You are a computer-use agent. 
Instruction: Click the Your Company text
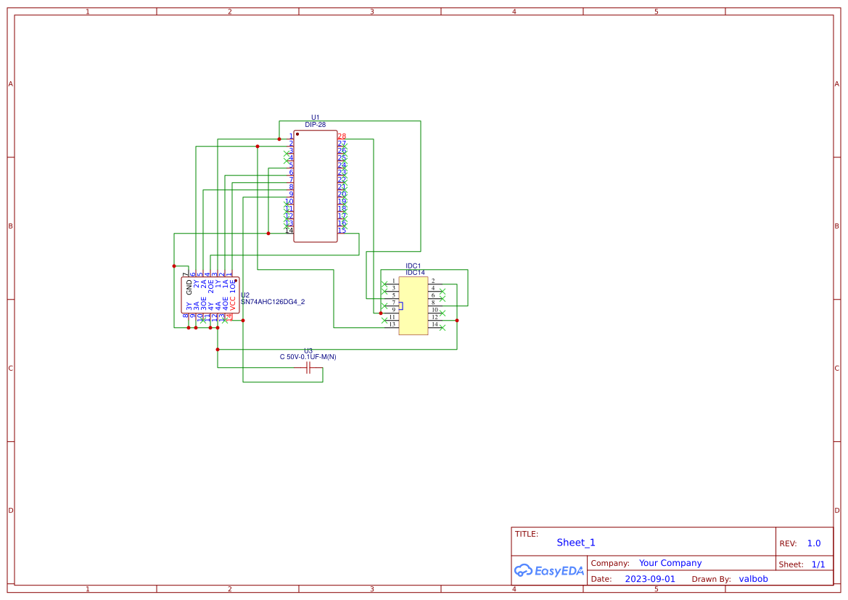tap(670, 563)
